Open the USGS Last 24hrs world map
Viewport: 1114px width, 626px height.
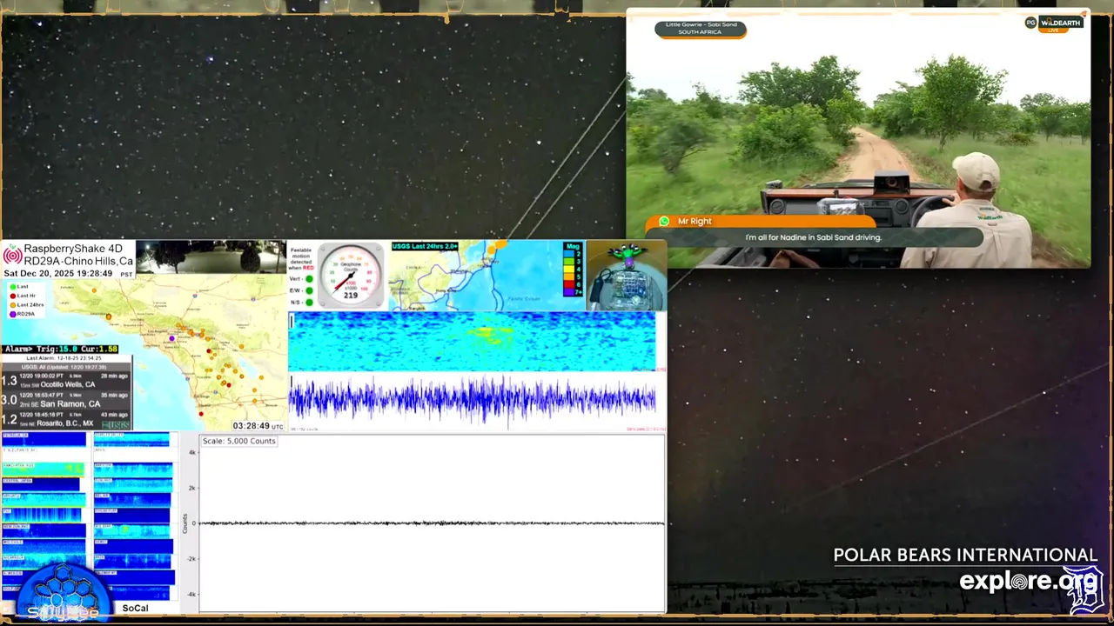click(x=488, y=276)
